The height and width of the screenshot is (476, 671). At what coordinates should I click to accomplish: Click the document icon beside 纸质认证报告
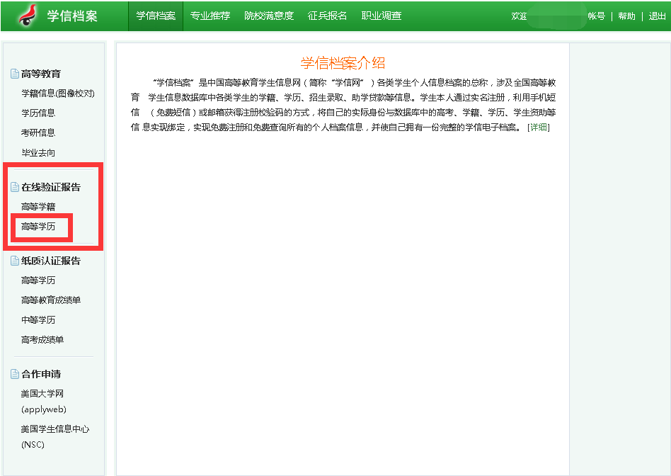[14, 261]
